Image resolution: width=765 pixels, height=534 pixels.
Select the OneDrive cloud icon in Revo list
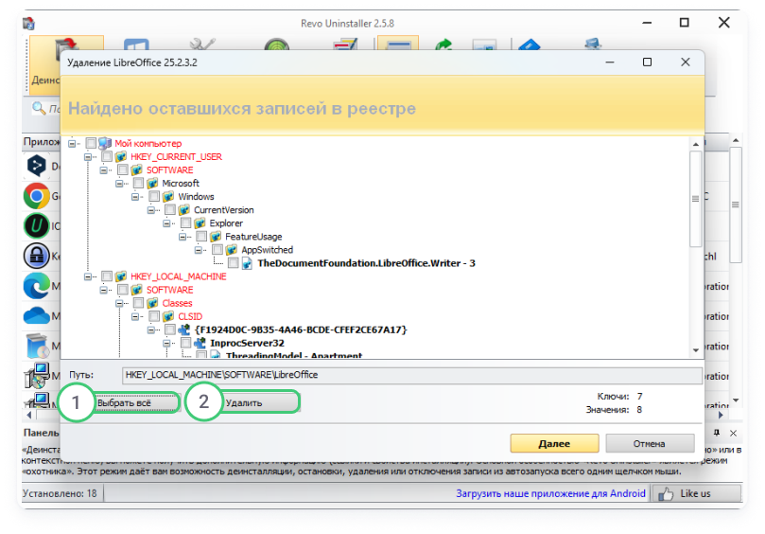37,315
